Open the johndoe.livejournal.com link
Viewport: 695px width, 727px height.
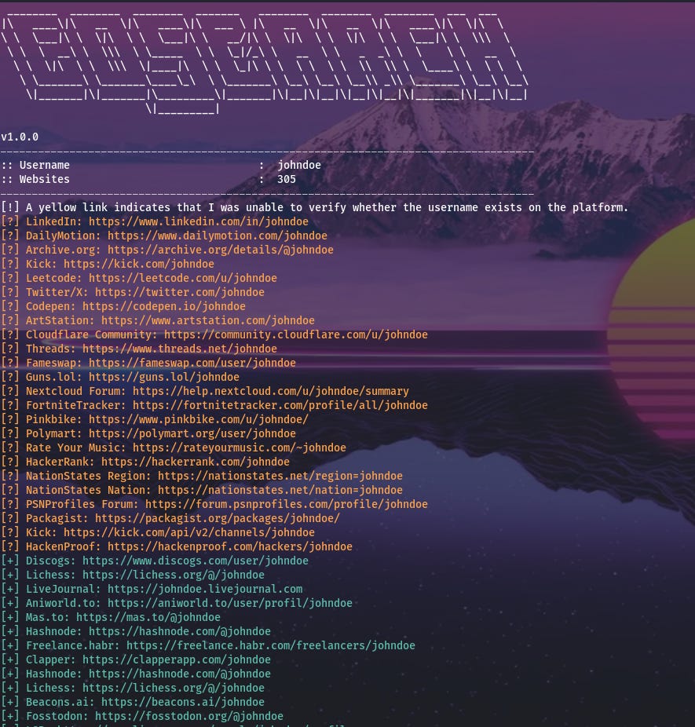pyautogui.click(x=205, y=590)
